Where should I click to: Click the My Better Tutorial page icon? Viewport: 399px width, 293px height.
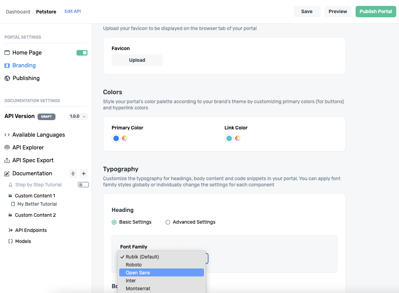(13, 204)
